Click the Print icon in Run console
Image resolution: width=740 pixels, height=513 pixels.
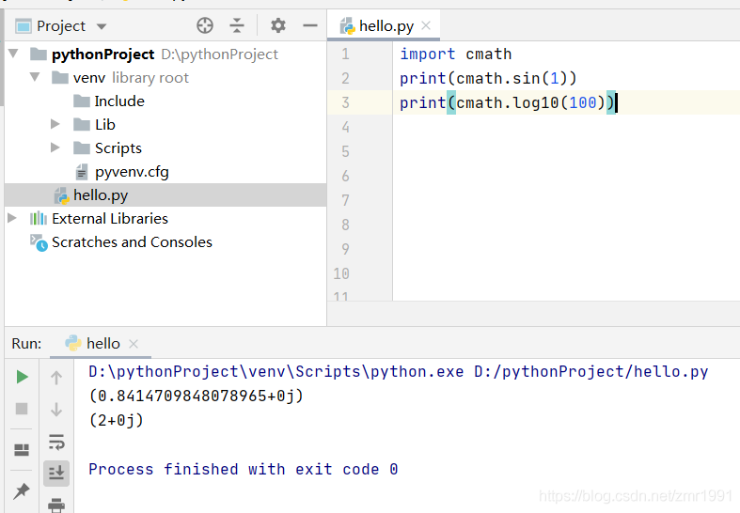coord(56,505)
